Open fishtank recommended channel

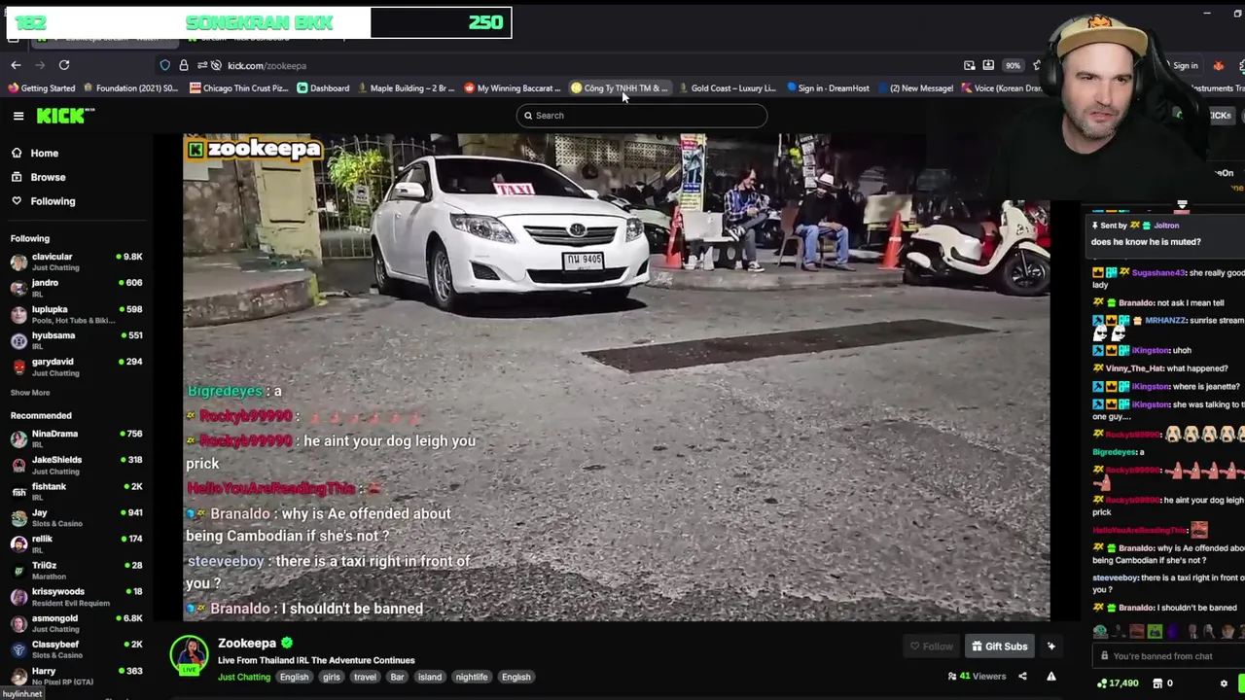76,491
